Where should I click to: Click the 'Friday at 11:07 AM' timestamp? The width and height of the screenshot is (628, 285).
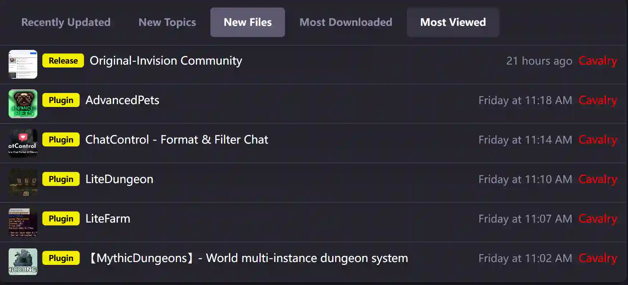(525, 219)
